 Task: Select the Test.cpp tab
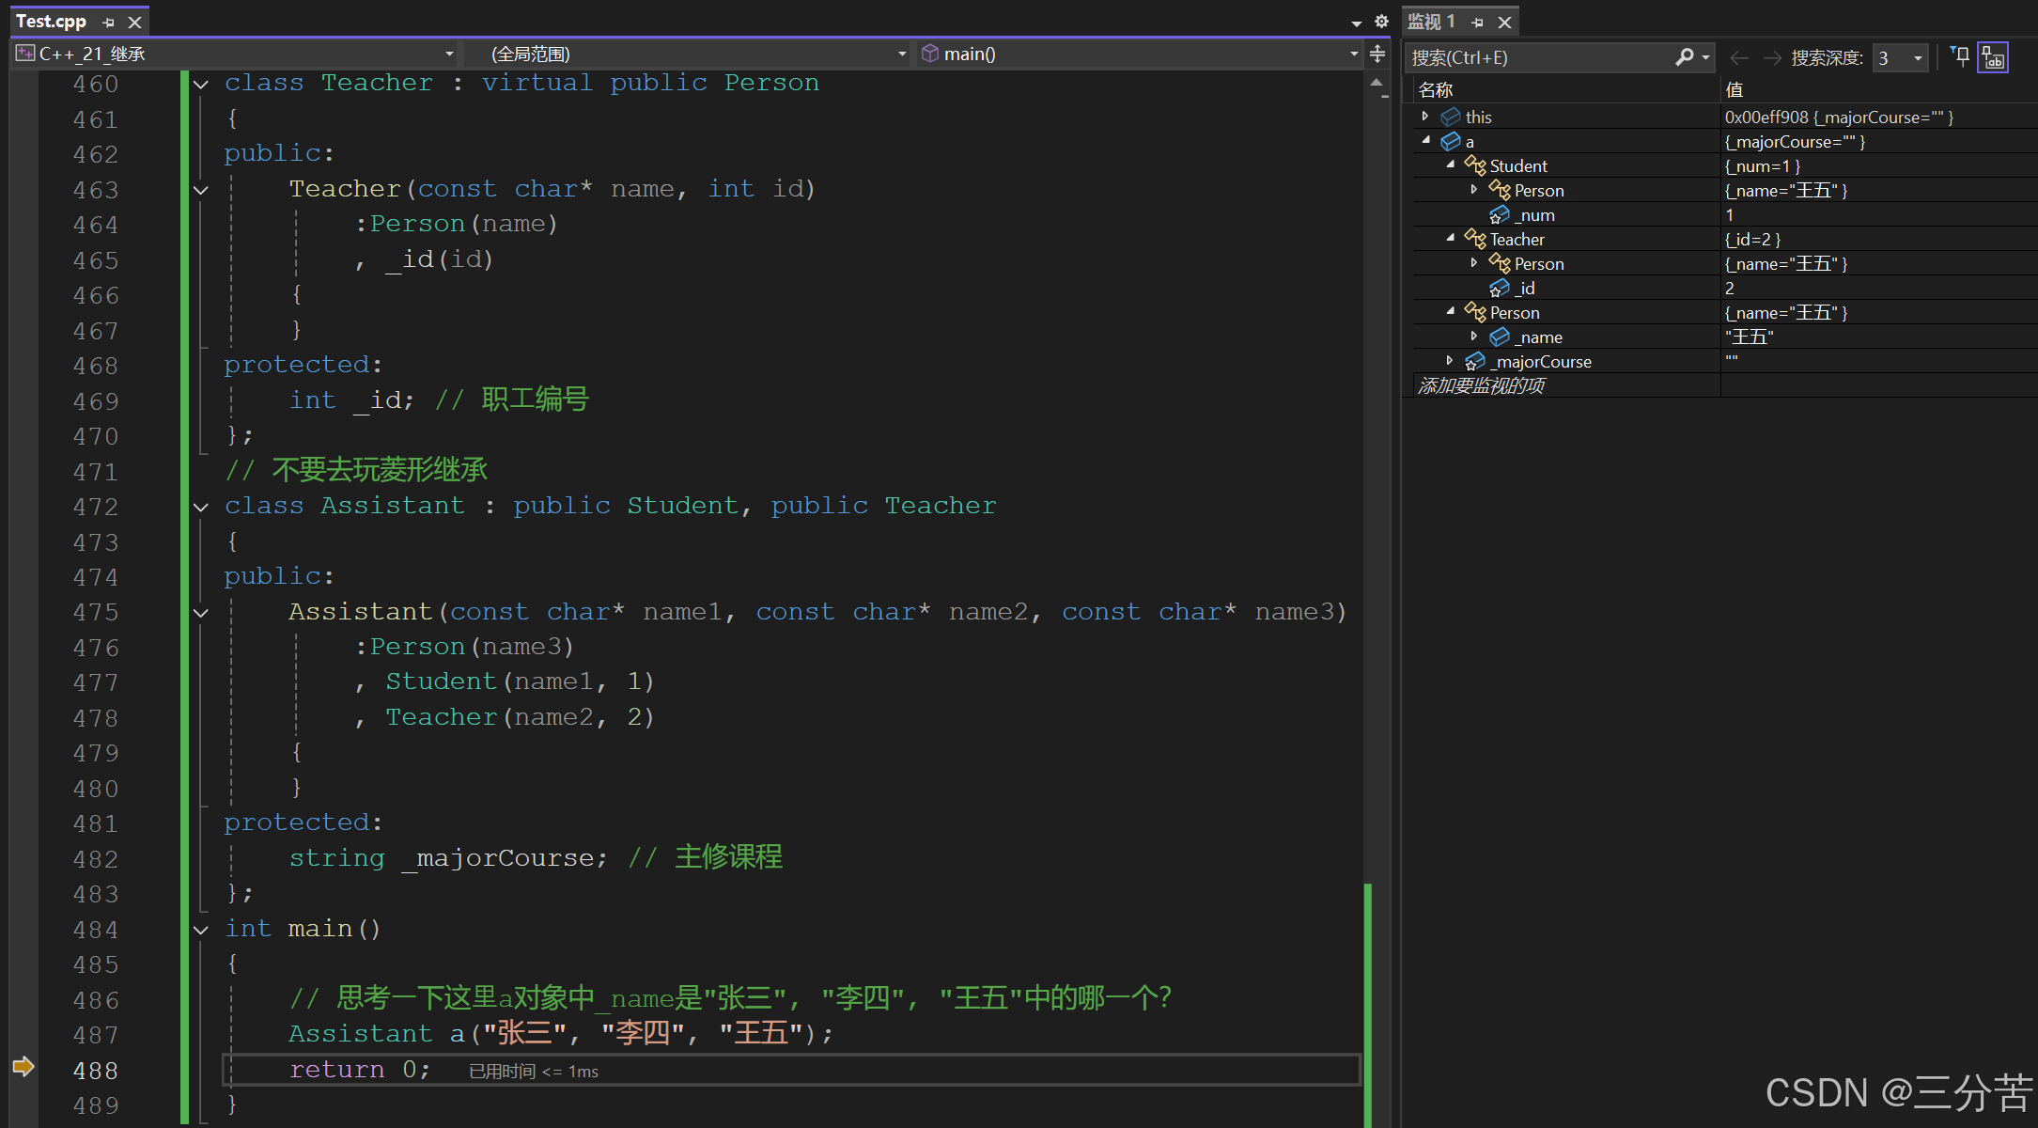click(52, 22)
